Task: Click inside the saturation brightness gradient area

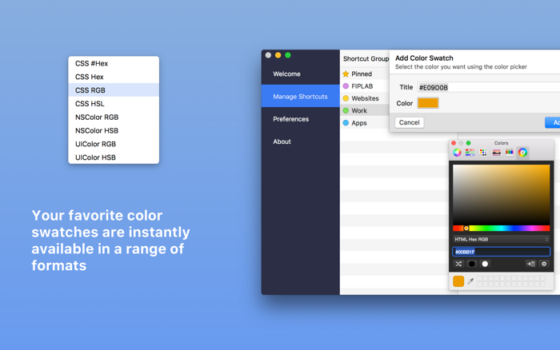Action: (501, 195)
